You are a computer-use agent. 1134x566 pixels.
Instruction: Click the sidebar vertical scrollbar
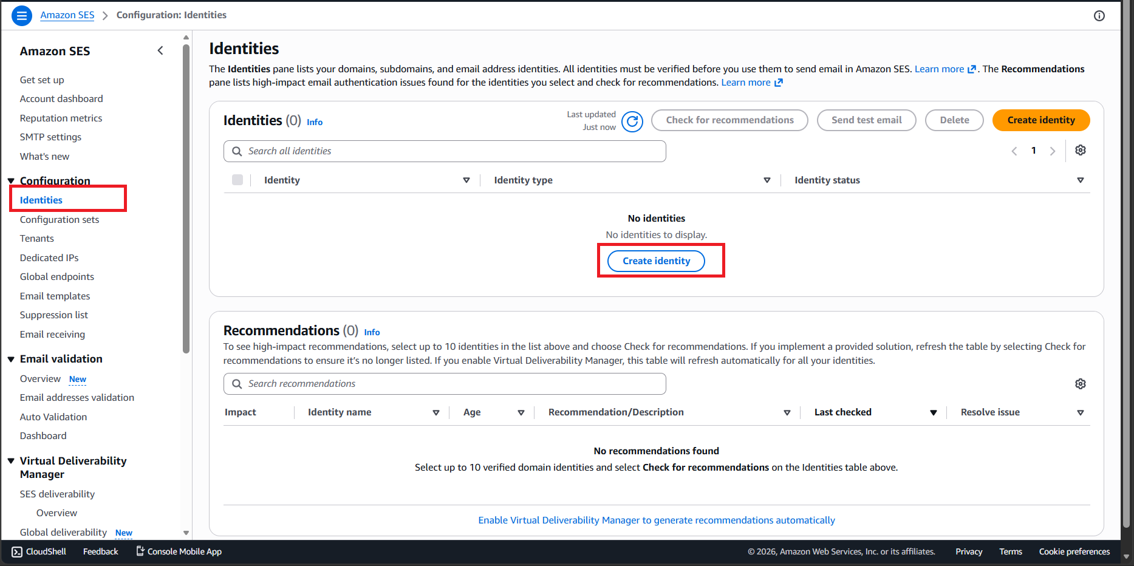pyautogui.click(x=186, y=198)
